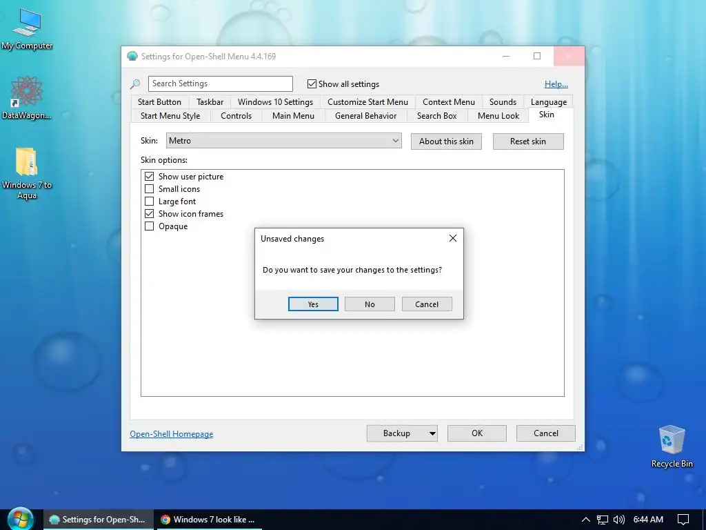Click the Windows 7 Start orb

[20, 519]
